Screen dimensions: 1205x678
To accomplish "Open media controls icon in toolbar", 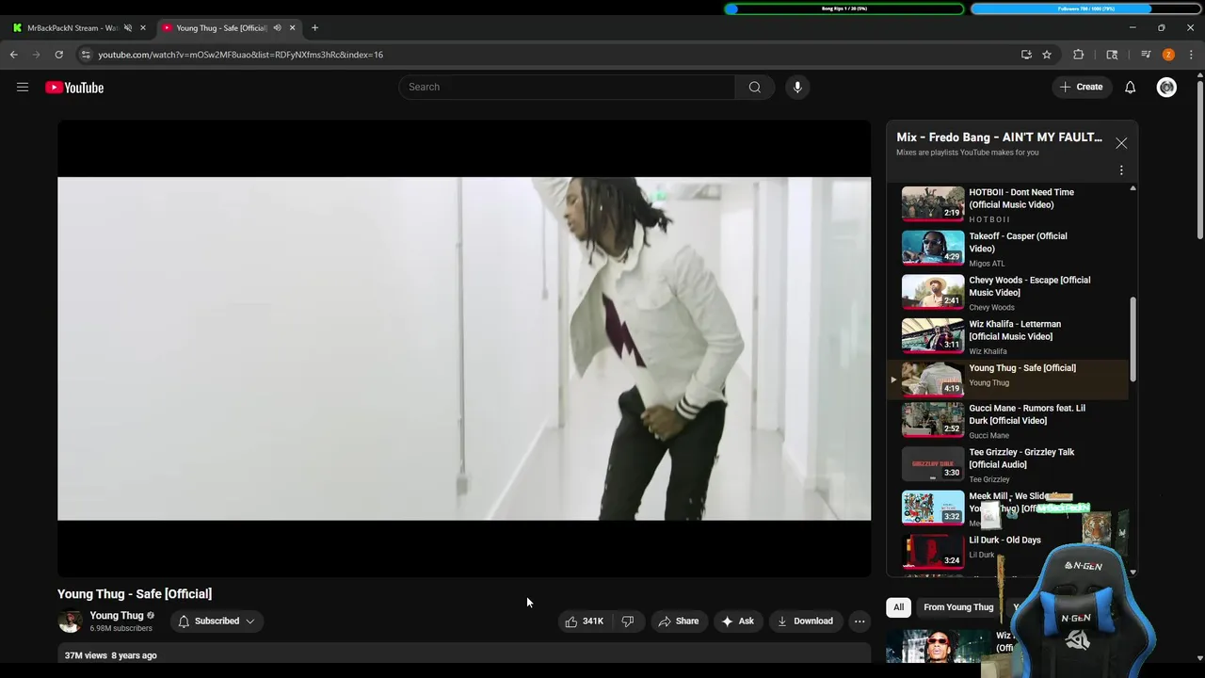I will [1146, 55].
